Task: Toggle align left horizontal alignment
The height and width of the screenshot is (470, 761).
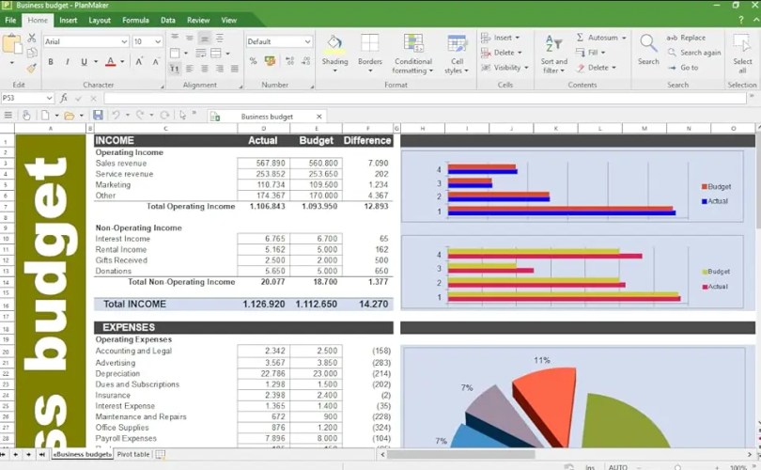Action: 190,69
